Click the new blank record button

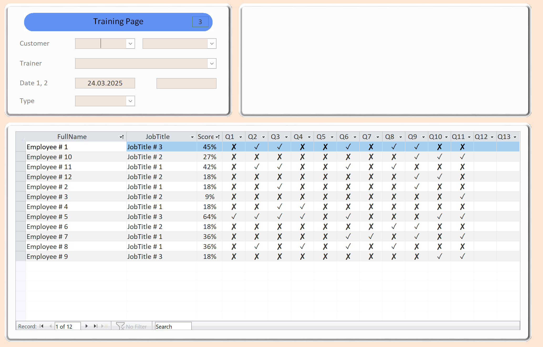[x=105, y=326]
